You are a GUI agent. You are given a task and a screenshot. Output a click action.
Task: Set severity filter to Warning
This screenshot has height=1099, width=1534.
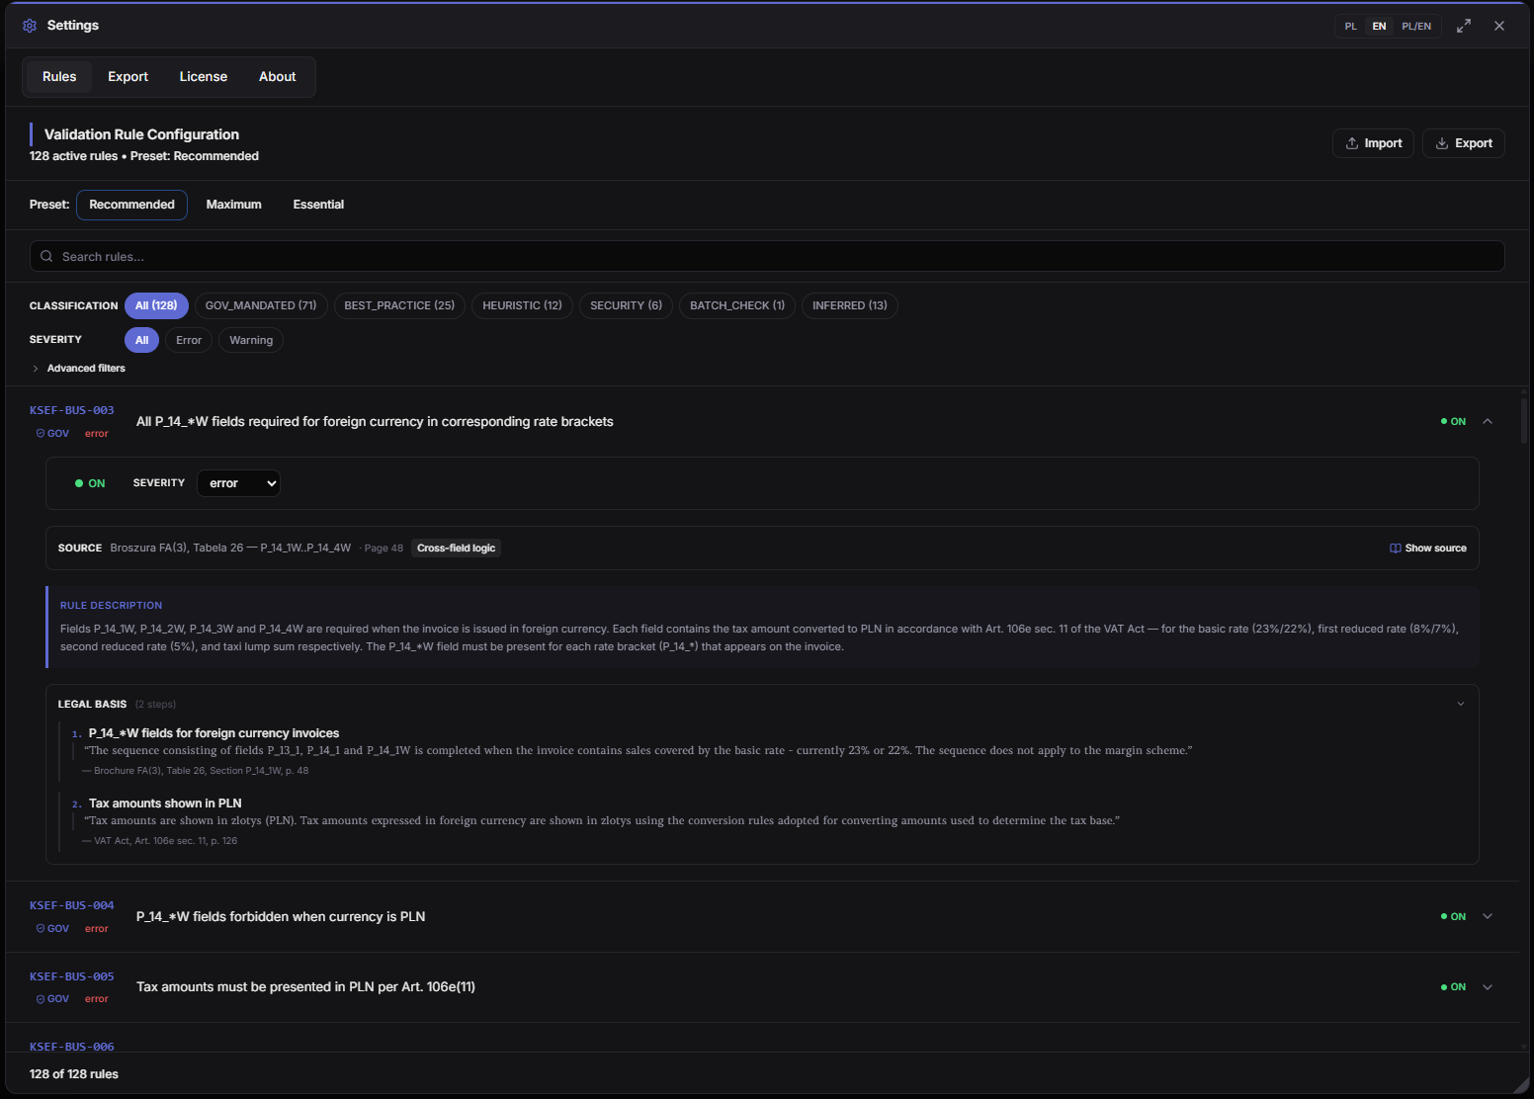[251, 341]
